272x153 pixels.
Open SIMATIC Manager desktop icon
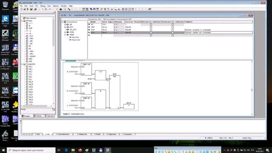coord(5,36)
